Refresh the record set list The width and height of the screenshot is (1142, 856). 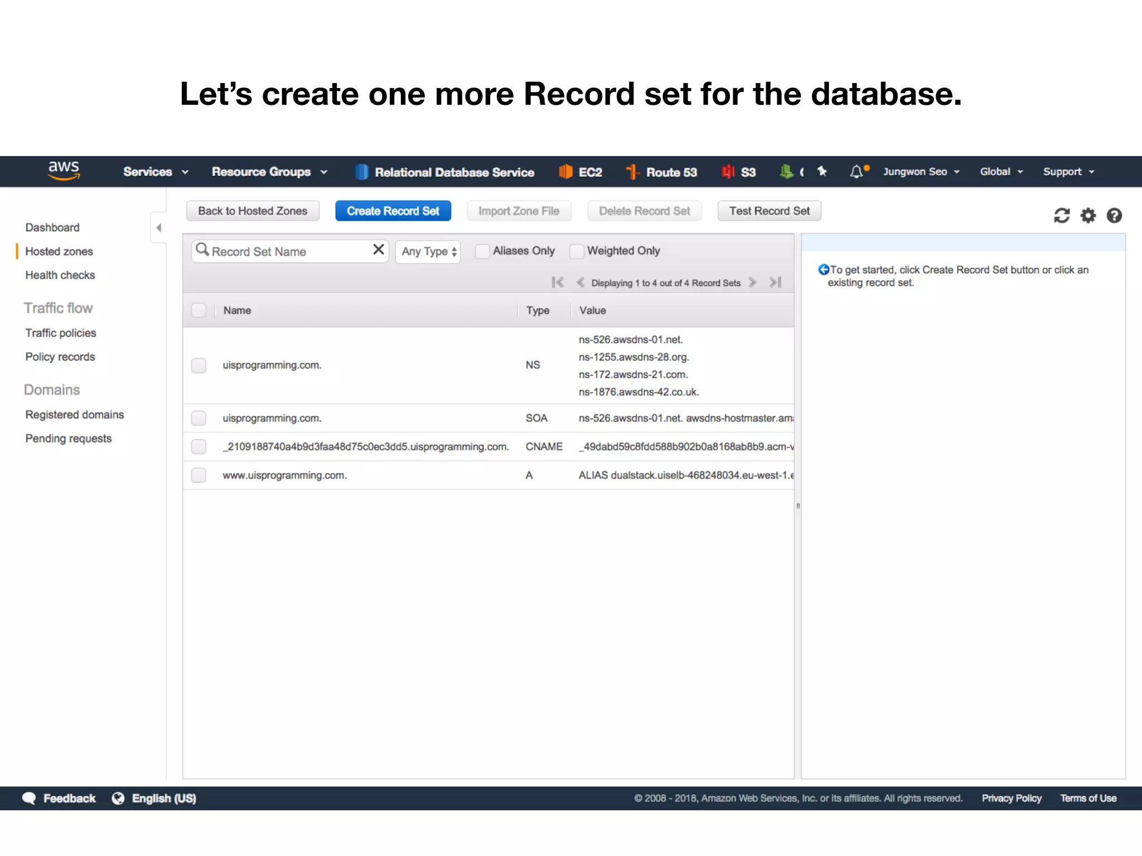click(x=1062, y=215)
